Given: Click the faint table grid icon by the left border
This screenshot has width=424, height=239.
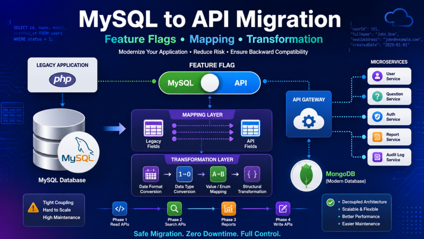Looking at the screenshot, I should (x=12, y=113).
